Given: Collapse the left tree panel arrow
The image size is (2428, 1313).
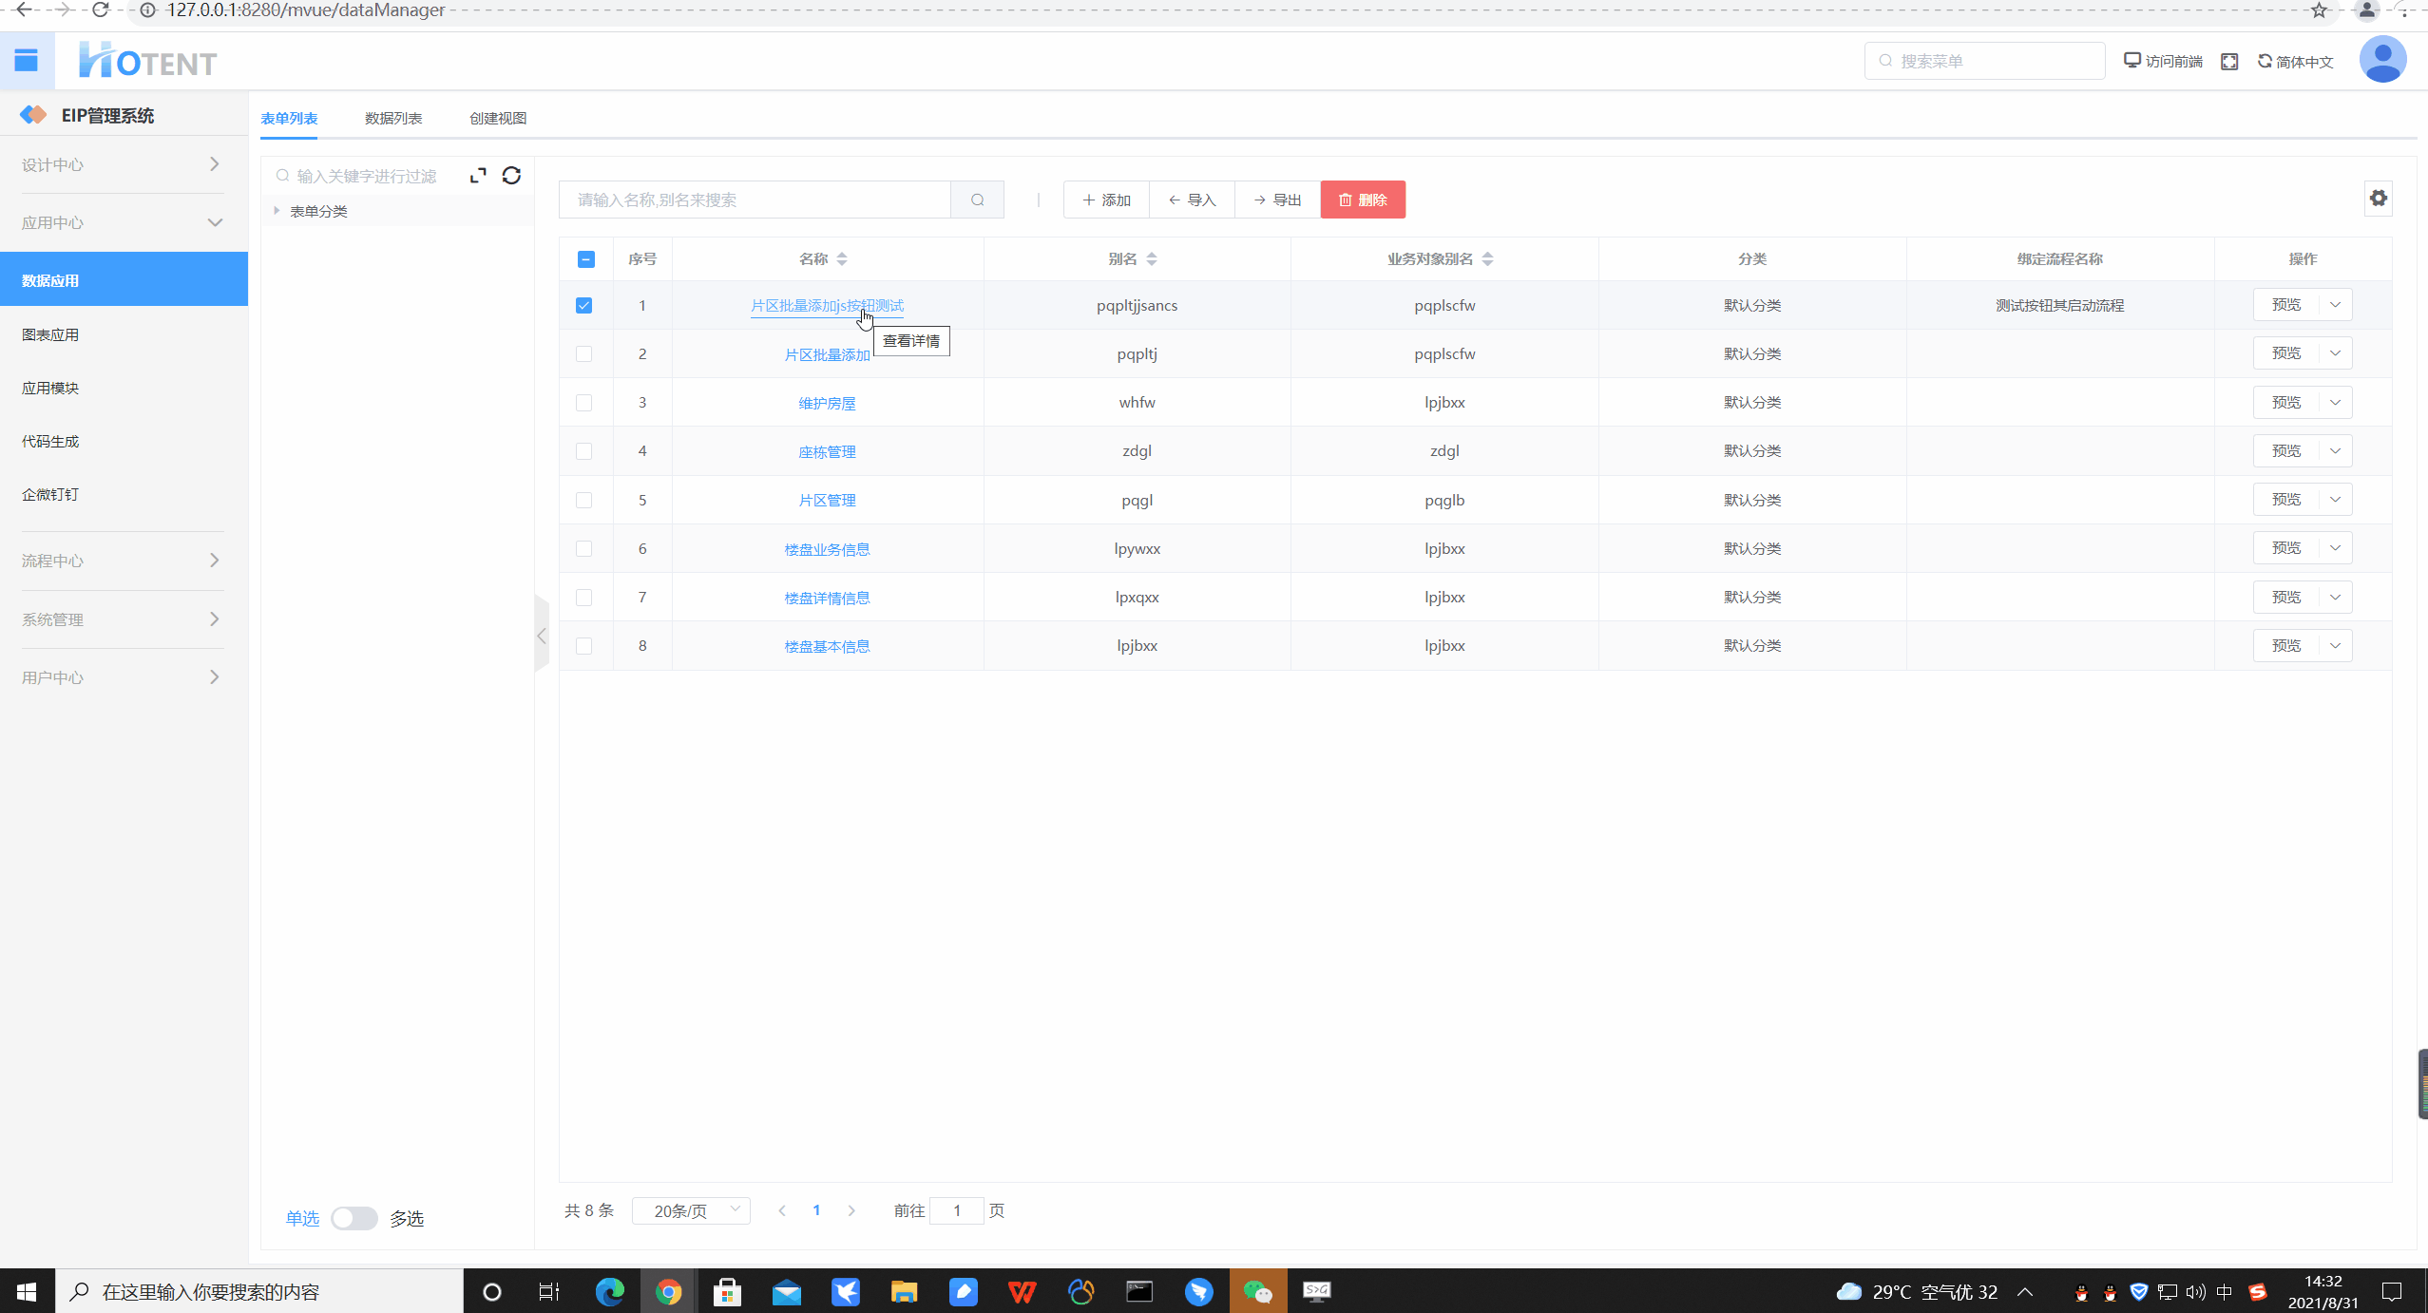Looking at the screenshot, I should (x=542, y=635).
